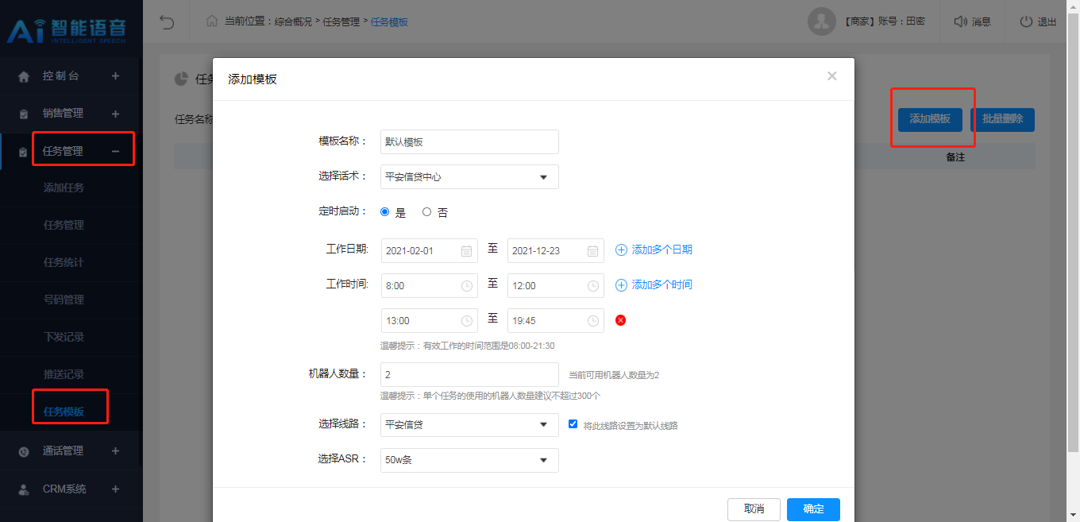Toggle 将此线路设置为默认线路 checkbox
Image resolution: width=1080 pixels, height=522 pixels.
point(573,424)
